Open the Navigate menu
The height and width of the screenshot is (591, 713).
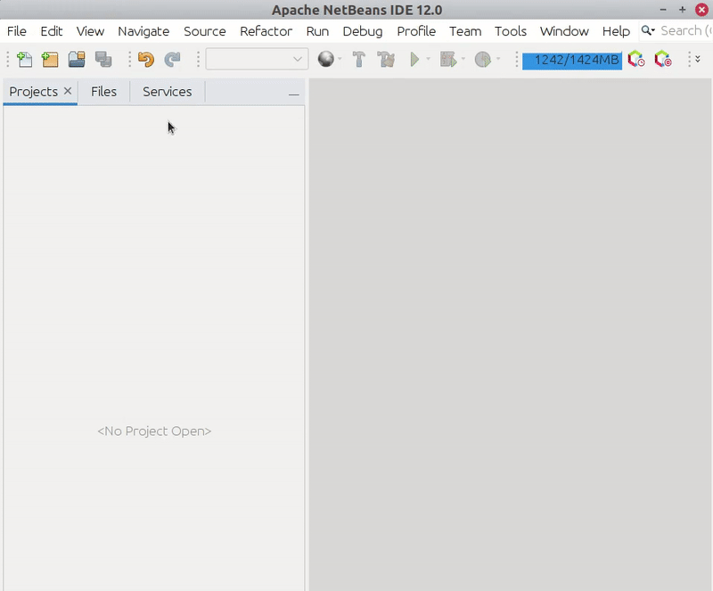[x=143, y=31]
